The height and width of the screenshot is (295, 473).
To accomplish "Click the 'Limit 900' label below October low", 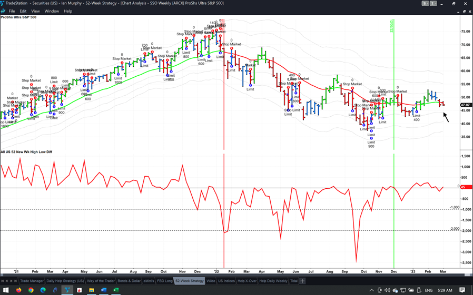I will pos(371,144).
